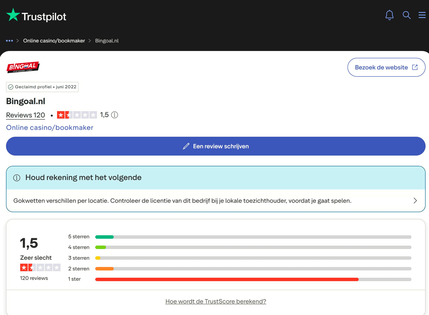Write a review with Een review schrijven
429x315 pixels.
[x=216, y=146]
